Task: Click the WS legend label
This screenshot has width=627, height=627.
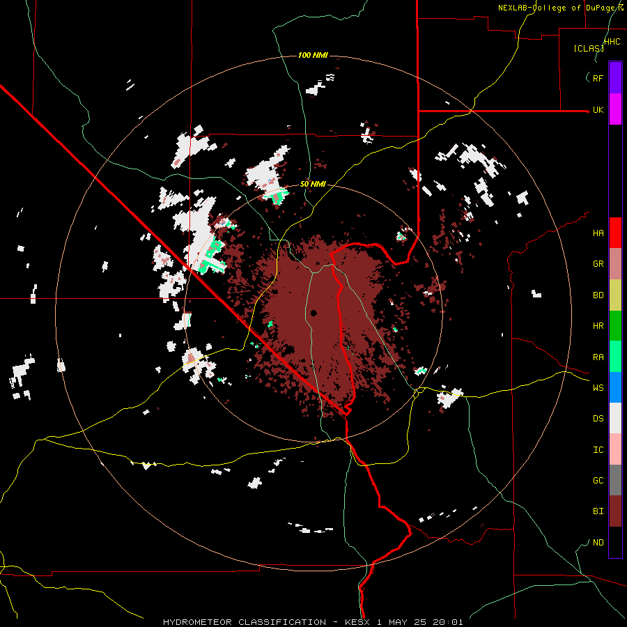Action: click(x=598, y=388)
